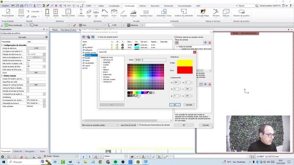Click Cancelar in the layer manager dialog
Screen dimensions: 294x165
(205, 125)
